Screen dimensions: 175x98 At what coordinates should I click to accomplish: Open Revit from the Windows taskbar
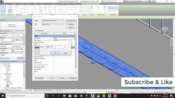tap(92, 96)
